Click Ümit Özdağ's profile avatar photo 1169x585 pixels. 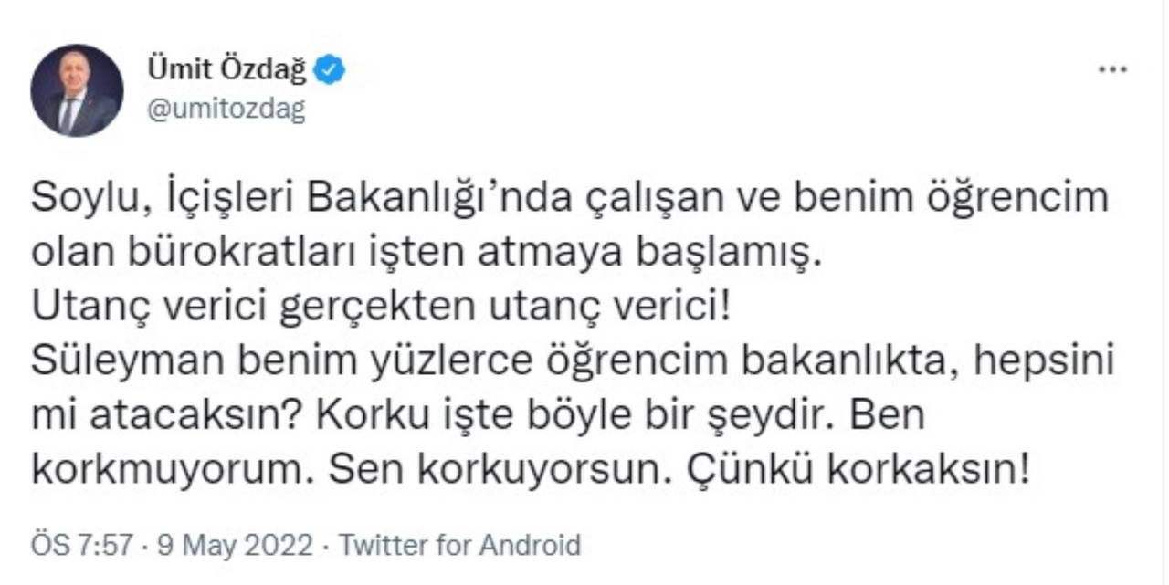pos(77,90)
